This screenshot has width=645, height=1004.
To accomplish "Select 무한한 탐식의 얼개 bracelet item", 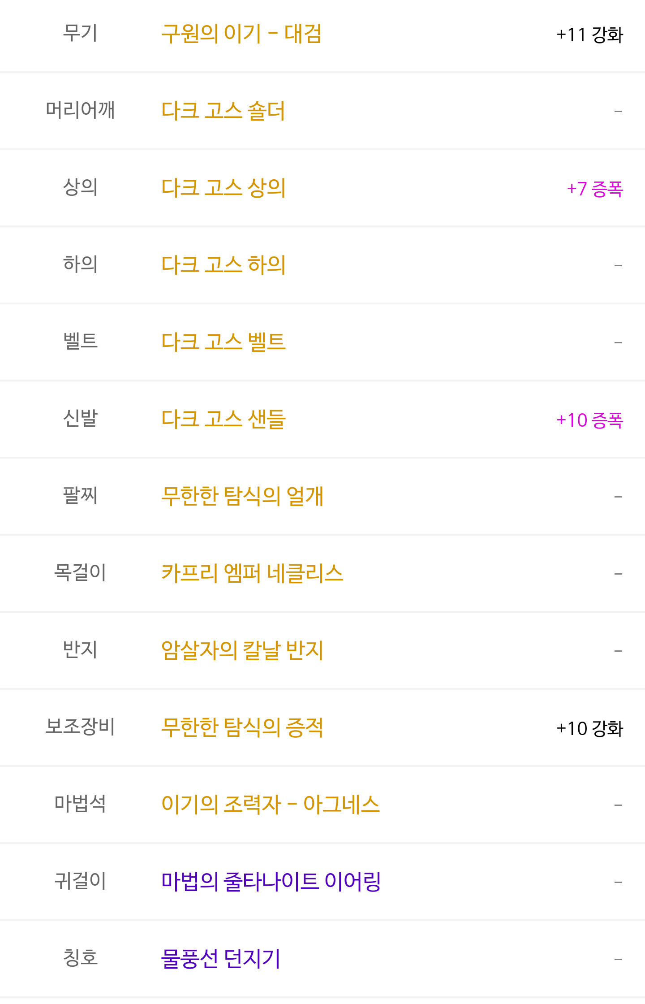I will pyautogui.click(x=242, y=496).
